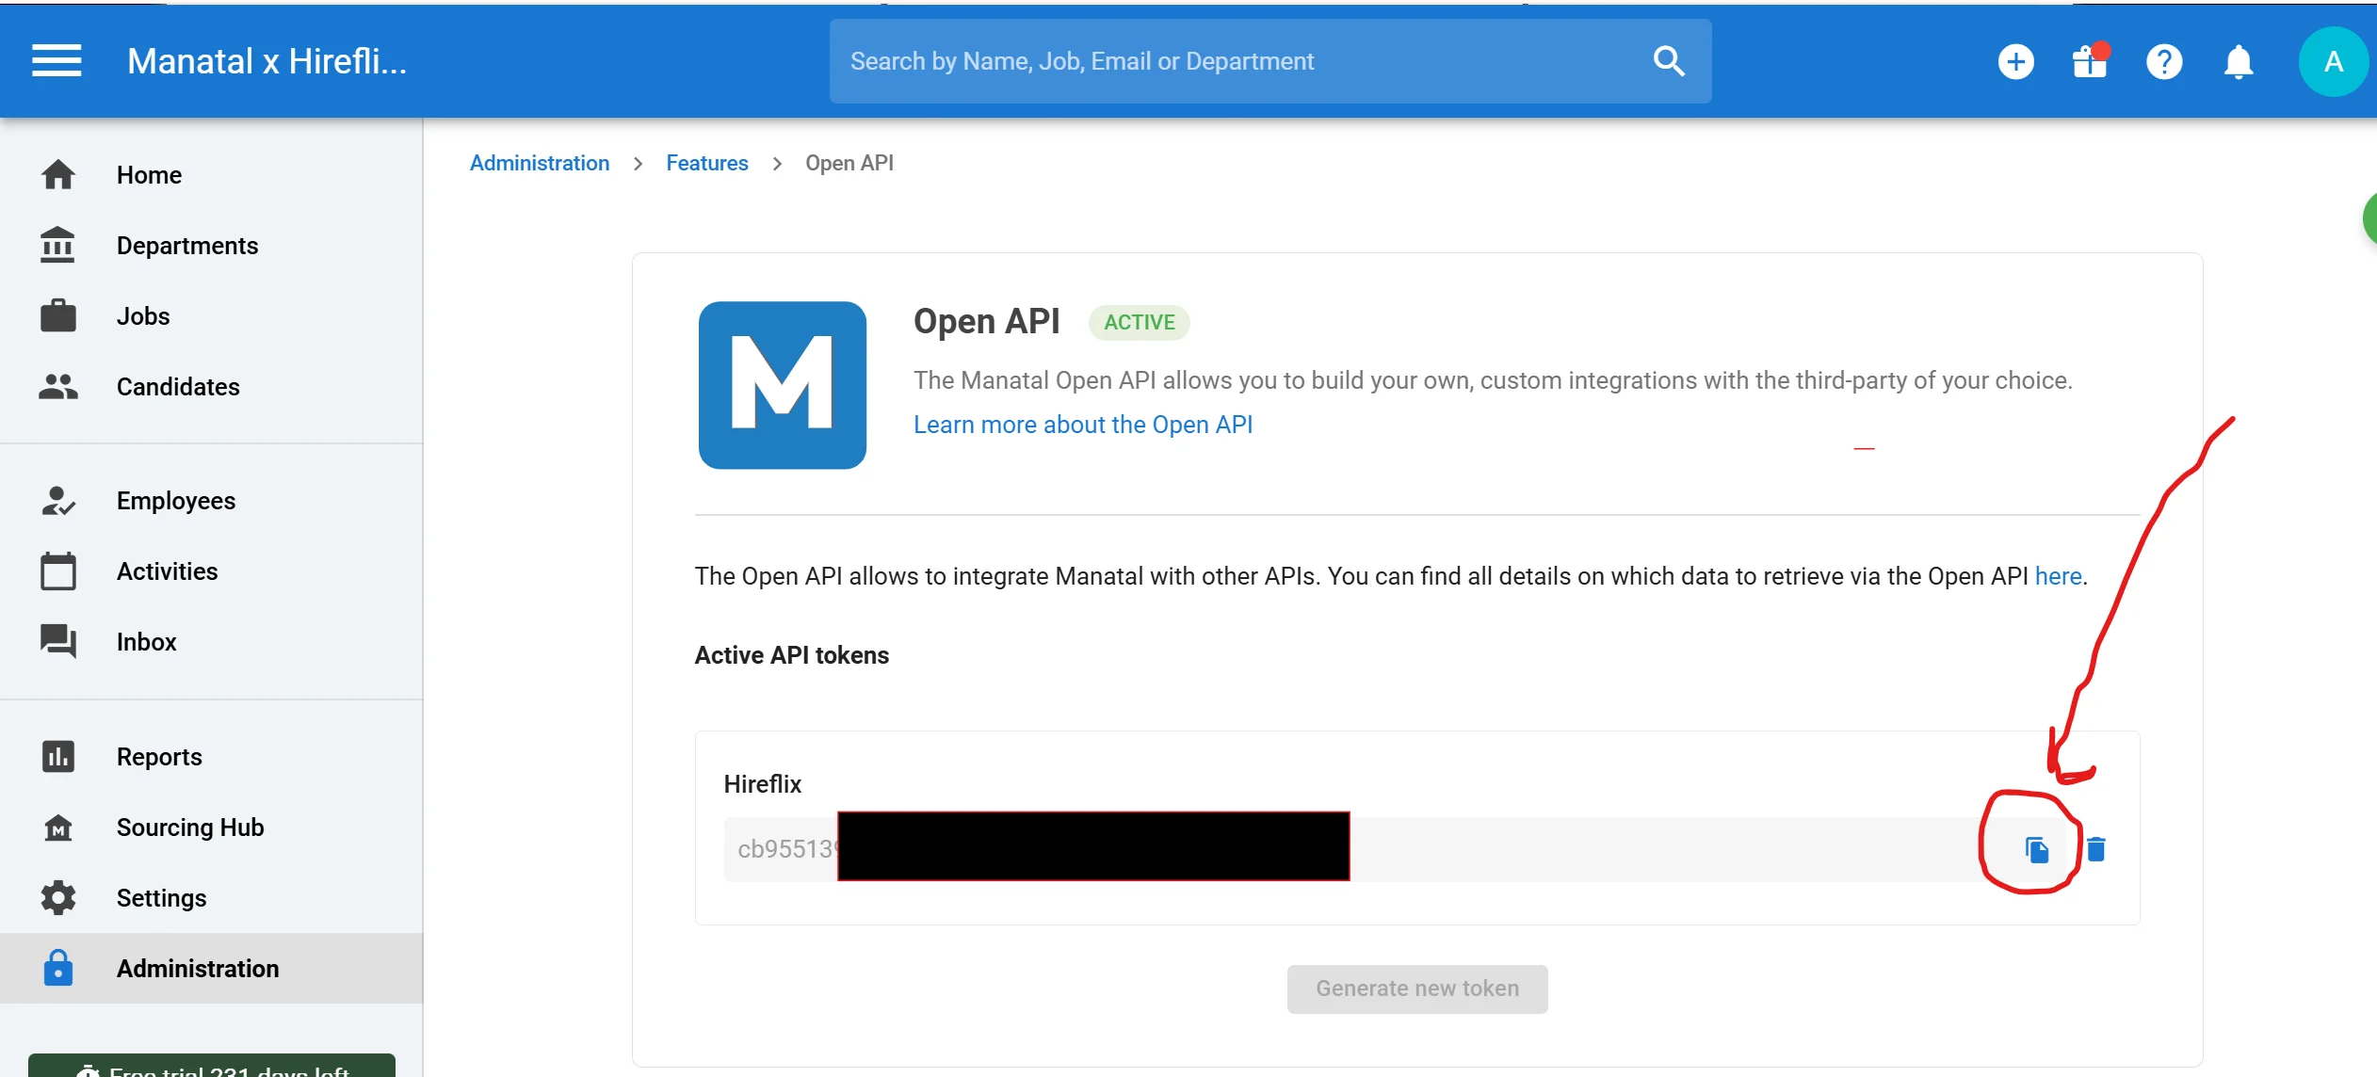Click the 'Manatal x Hirefli...' title
Viewport: 2377px width, 1077px height.
click(x=267, y=61)
